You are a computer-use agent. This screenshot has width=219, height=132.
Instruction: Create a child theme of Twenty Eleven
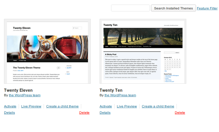pyautogui.click(x=63, y=106)
